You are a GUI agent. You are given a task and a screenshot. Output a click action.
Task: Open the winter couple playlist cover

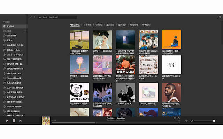coord(148,40)
